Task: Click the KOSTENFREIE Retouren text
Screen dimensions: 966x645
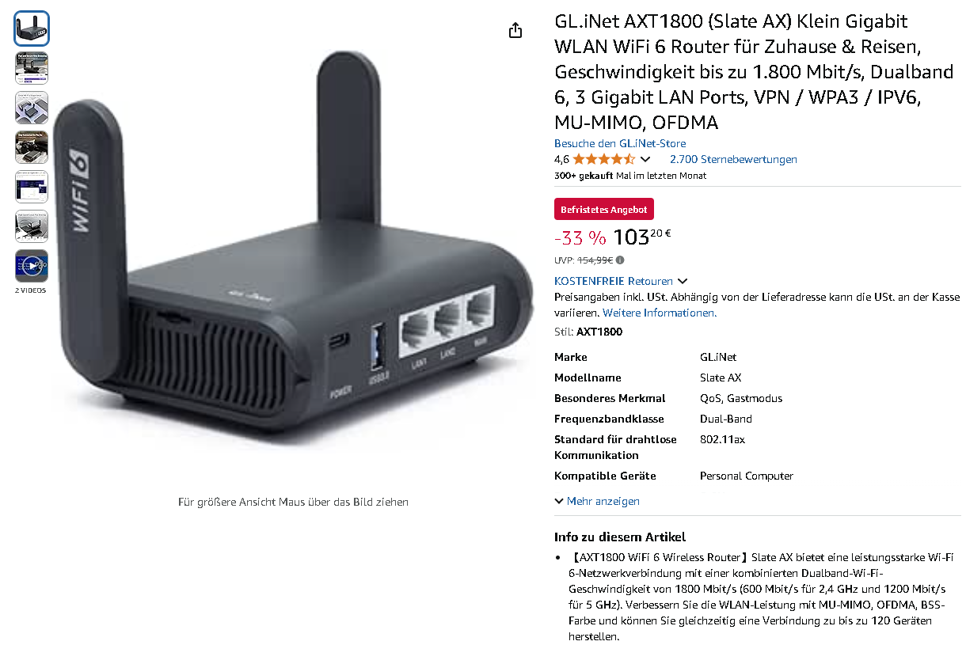Action: (614, 281)
